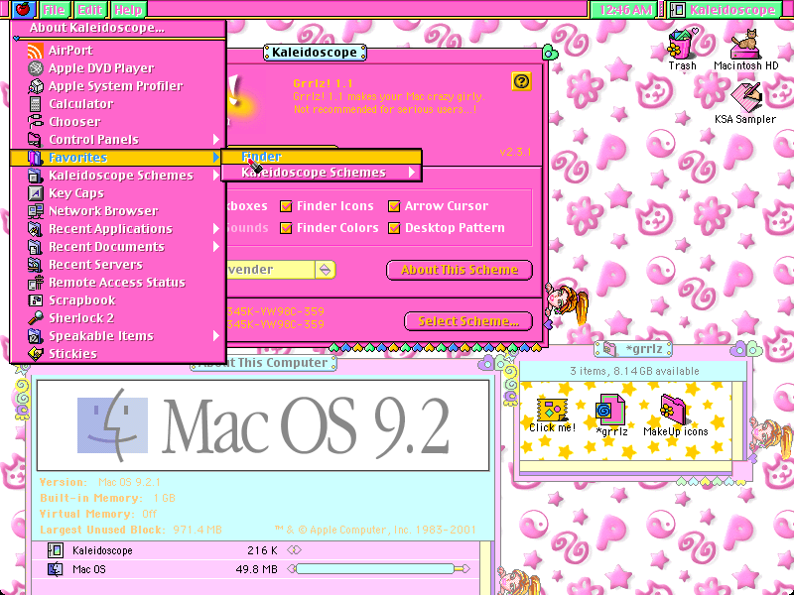
Task: Click the 12:46 AM menu bar clock
Action: 624,10
